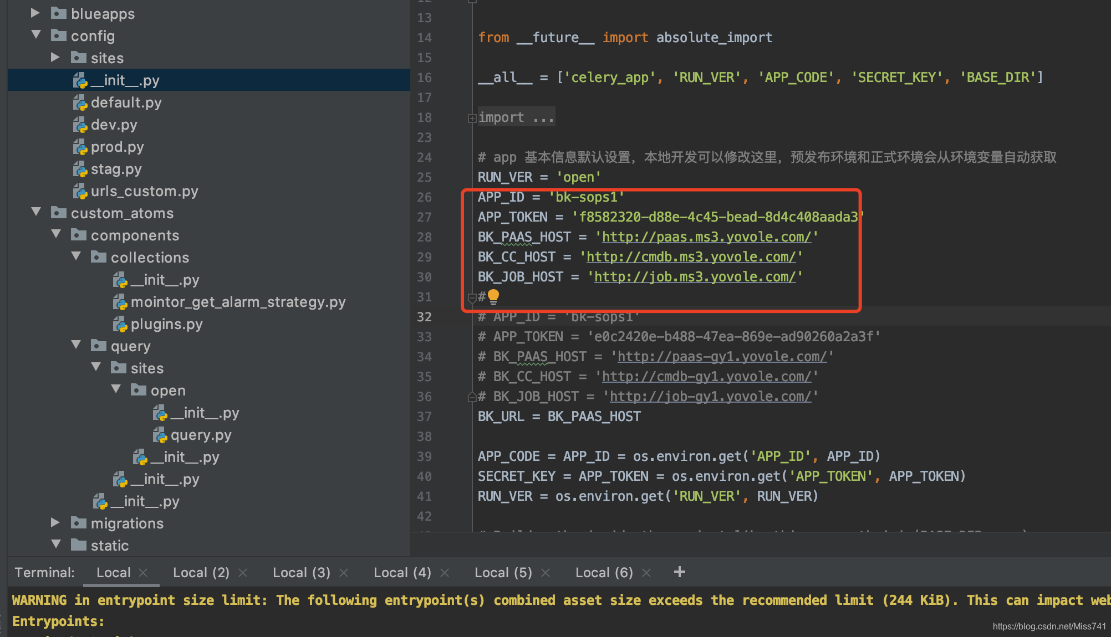This screenshot has height=637, width=1111.
Task: Unfold the collapsed import block on line 18
Action: coord(472,118)
